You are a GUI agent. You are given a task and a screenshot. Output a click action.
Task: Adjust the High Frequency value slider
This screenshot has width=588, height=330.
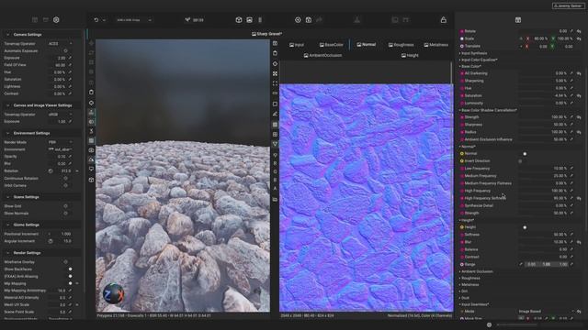(x=543, y=191)
